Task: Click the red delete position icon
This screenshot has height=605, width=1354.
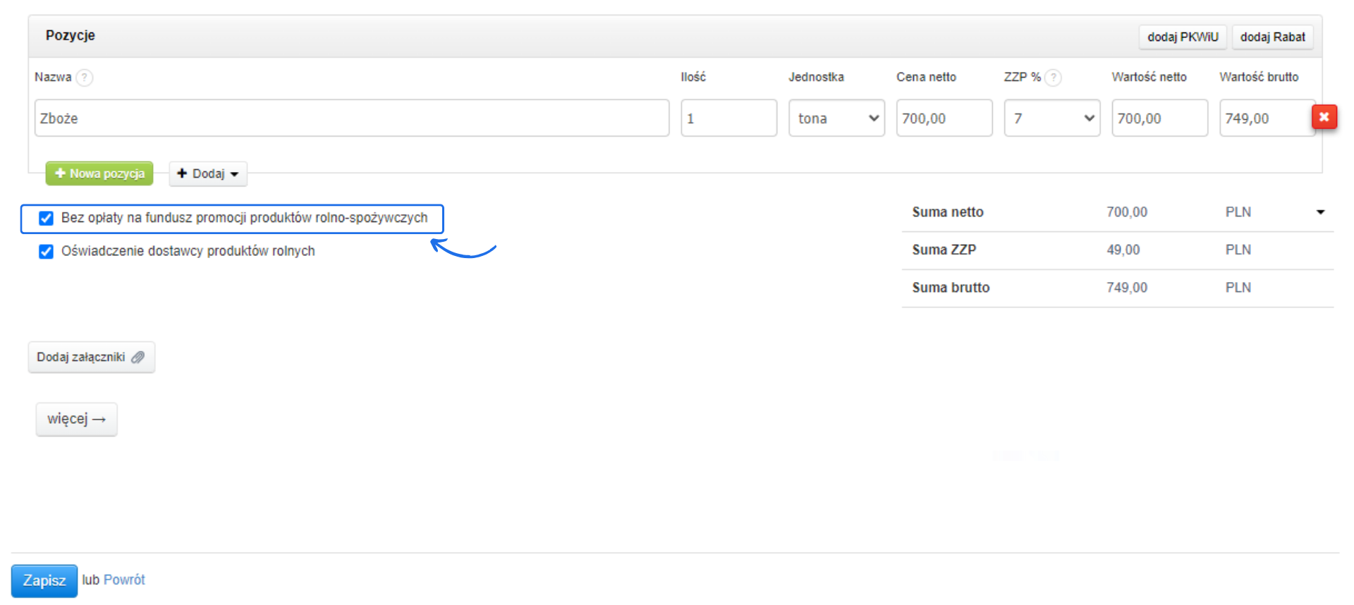Action: pyautogui.click(x=1324, y=117)
